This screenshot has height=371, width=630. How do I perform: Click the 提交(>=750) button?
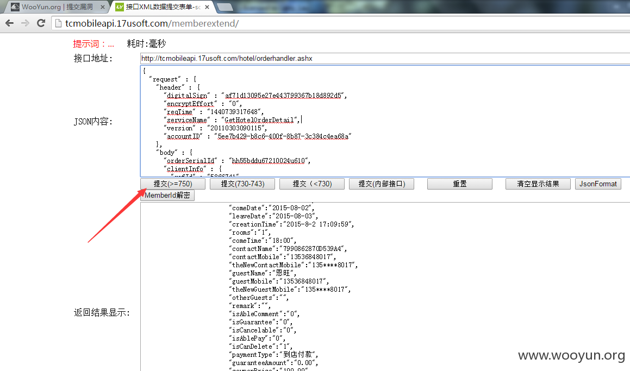coord(173,184)
